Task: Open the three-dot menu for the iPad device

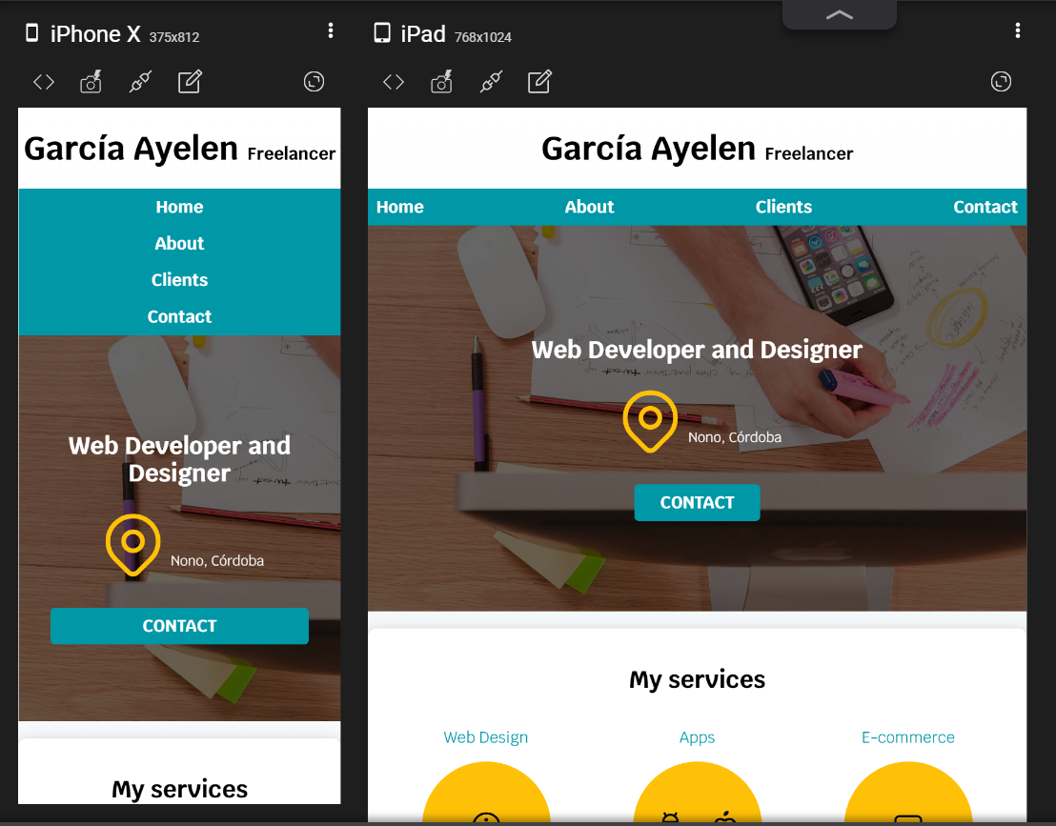Action: tap(1018, 30)
